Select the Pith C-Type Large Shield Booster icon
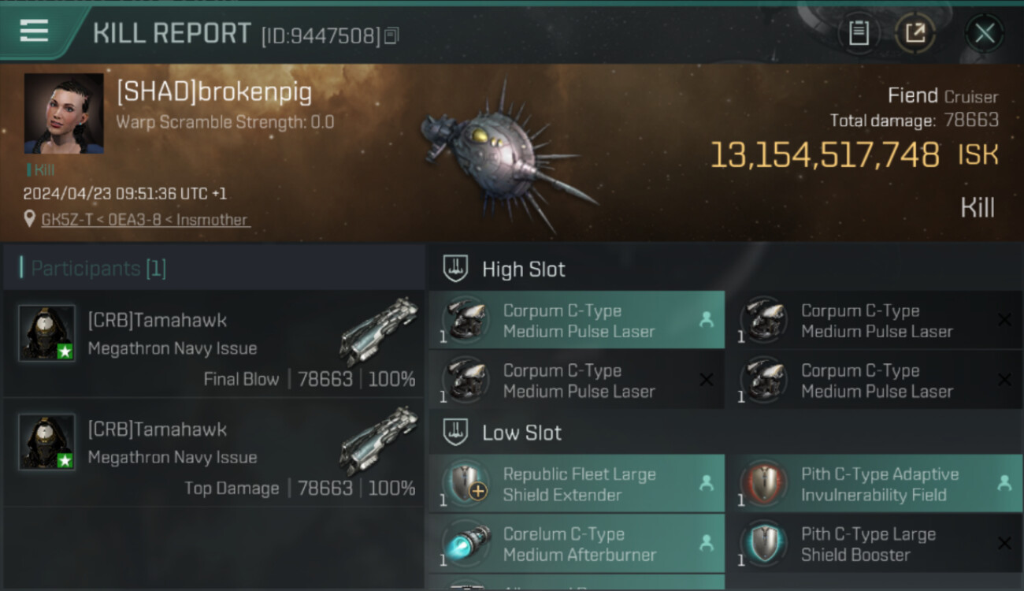This screenshot has width=1024, height=591. pos(764,544)
